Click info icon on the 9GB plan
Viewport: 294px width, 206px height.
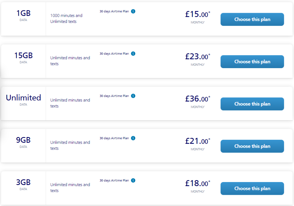tap(133, 138)
